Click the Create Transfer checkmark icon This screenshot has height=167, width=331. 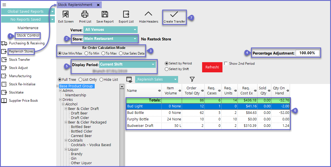[x=174, y=14]
